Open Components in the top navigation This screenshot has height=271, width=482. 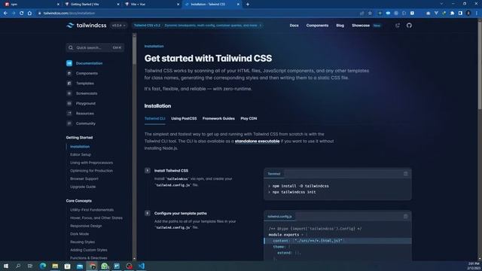point(317,26)
